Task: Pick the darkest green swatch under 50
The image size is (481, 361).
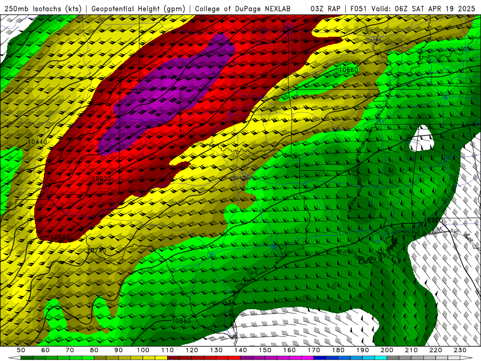Action: tap(27, 358)
